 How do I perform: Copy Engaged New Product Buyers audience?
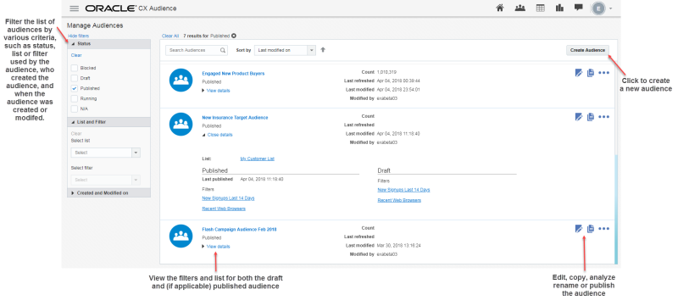click(591, 73)
